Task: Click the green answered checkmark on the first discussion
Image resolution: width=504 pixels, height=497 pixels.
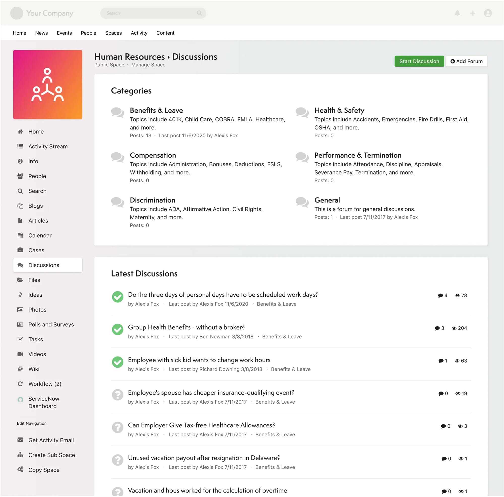Action: (117, 297)
